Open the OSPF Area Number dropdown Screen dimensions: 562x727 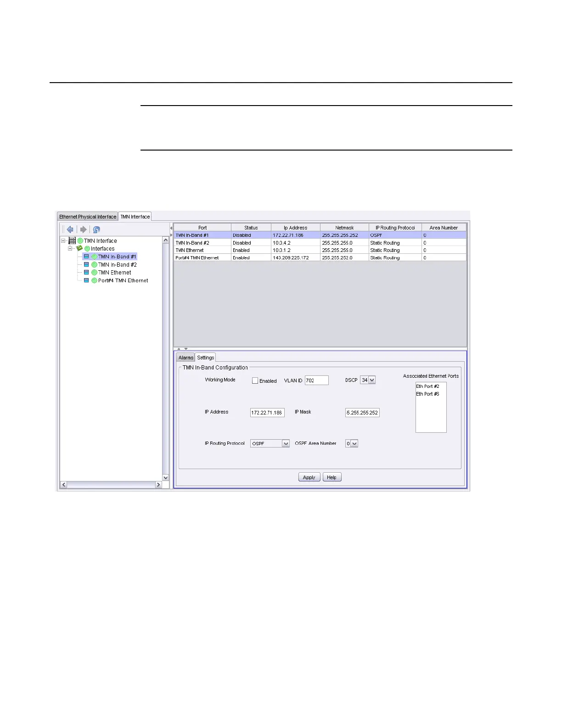(x=354, y=443)
